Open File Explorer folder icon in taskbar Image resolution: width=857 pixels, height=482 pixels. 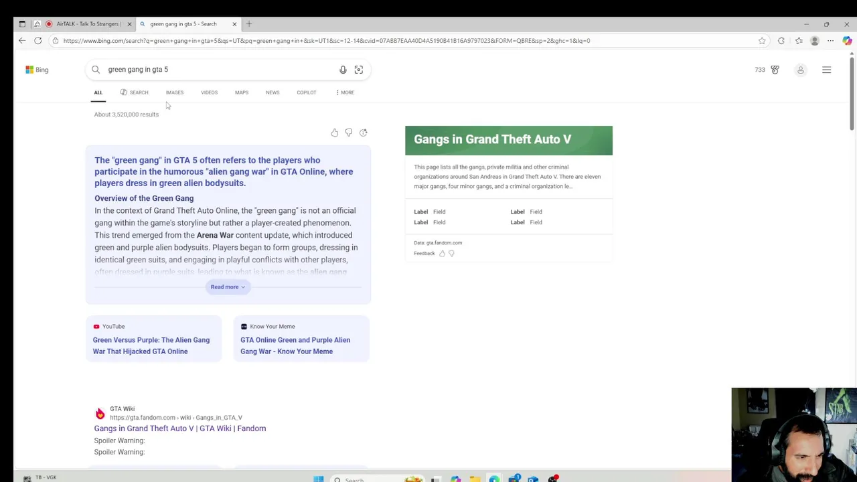(x=475, y=479)
